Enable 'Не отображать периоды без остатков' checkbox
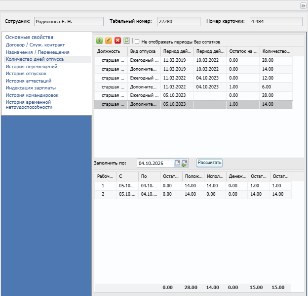 (x=137, y=42)
